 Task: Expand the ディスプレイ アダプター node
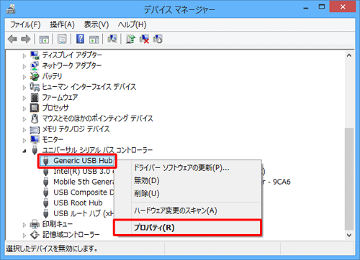coord(24,56)
